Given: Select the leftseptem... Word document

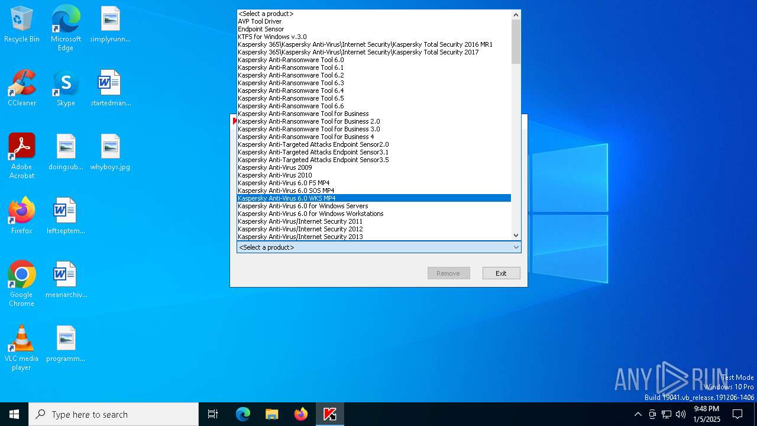Looking at the screenshot, I should point(66,217).
